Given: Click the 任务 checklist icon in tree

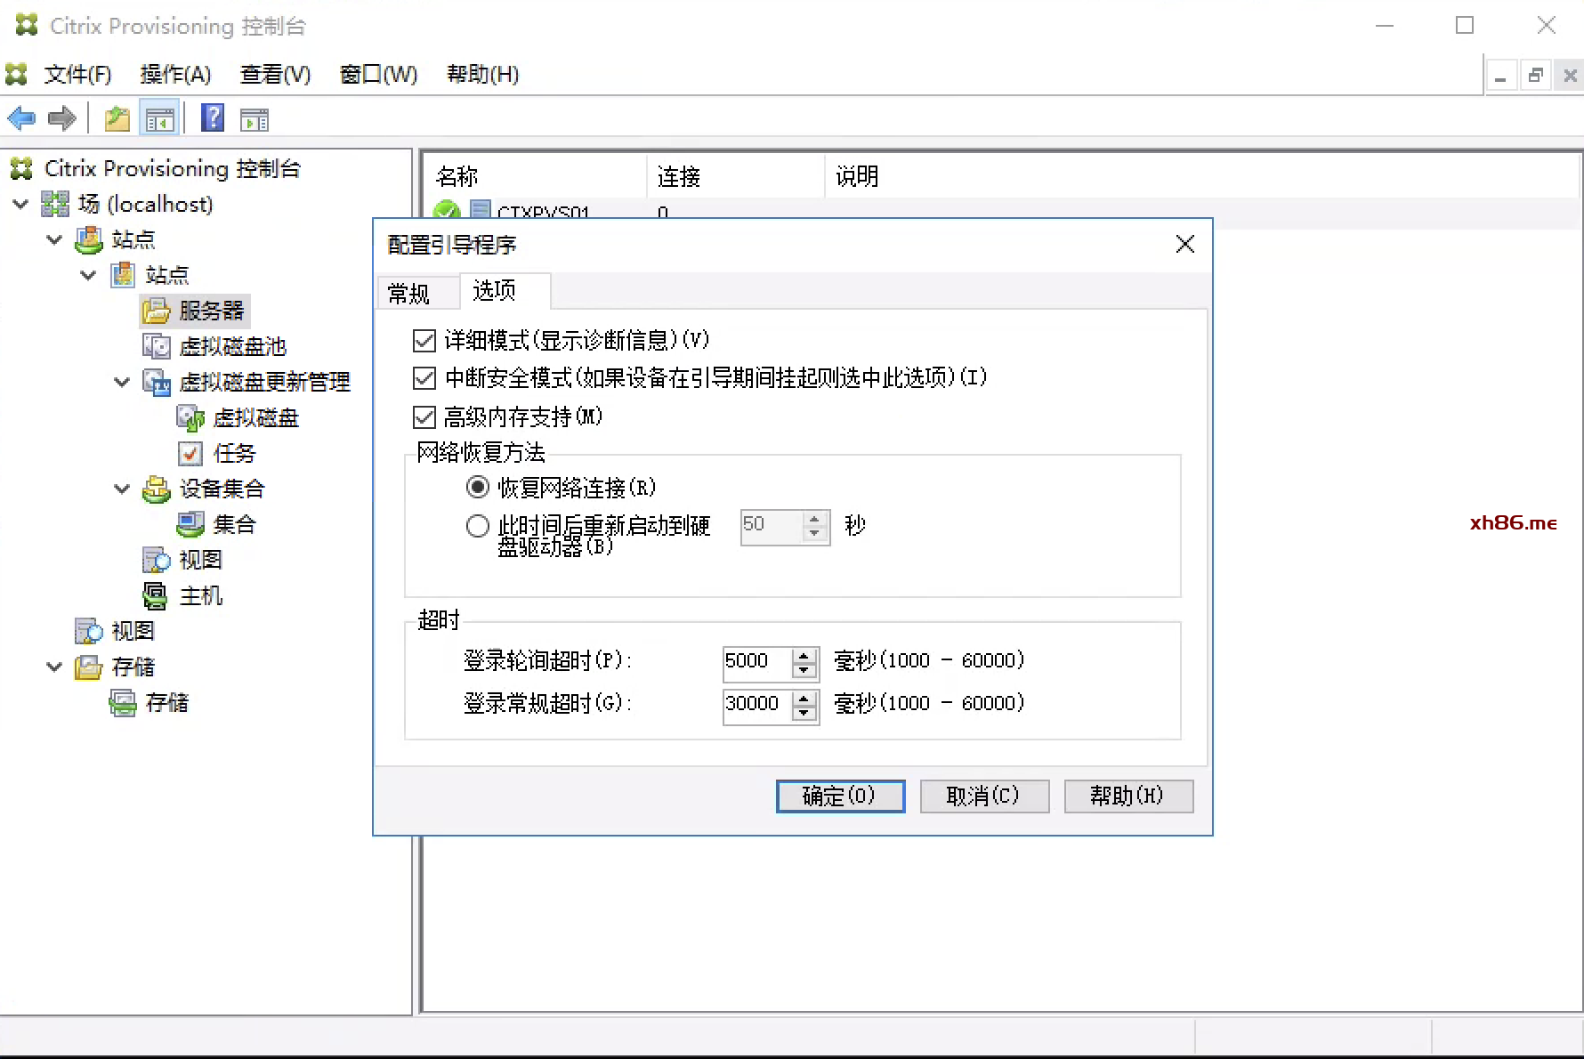Looking at the screenshot, I should pos(190,453).
